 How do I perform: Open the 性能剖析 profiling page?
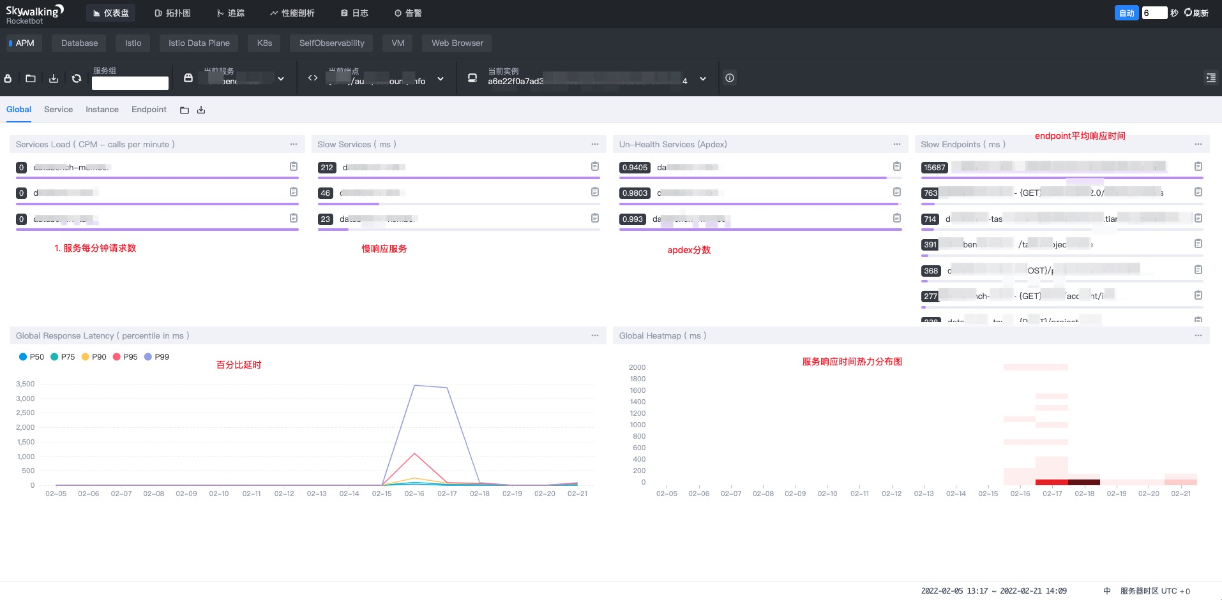tap(292, 13)
